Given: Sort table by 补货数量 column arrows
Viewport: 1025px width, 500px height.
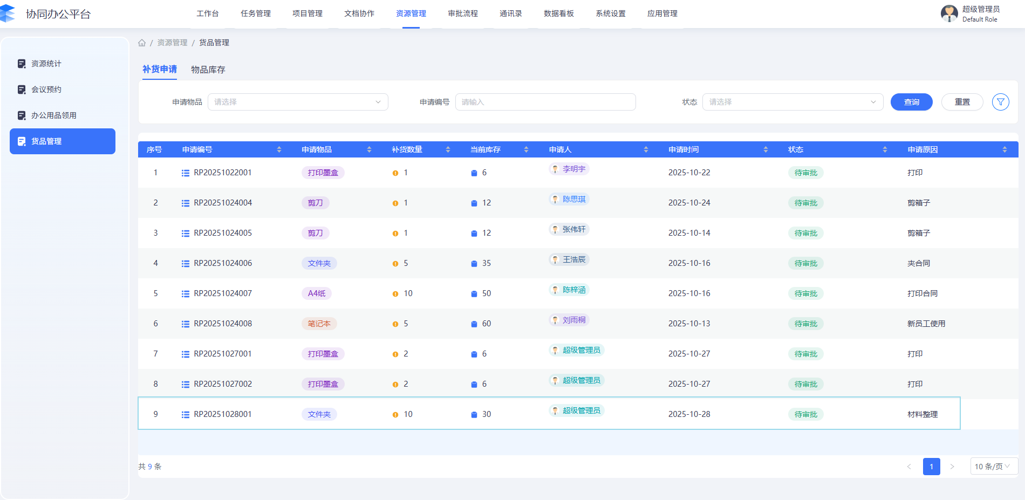Looking at the screenshot, I should click(448, 149).
